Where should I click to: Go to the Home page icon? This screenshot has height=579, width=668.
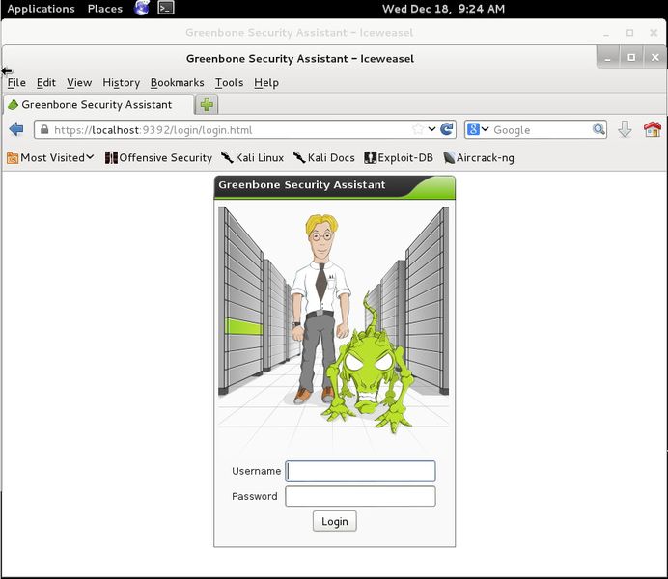point(653,129)
